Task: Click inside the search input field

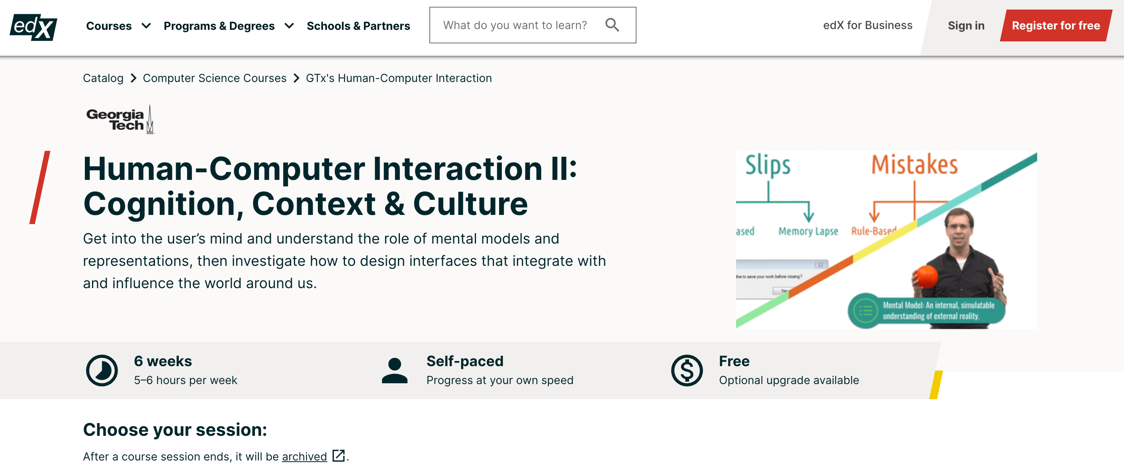Action: tap(515, 25)
